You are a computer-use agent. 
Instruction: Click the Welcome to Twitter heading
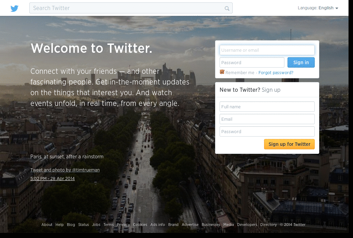pos(91,48)
